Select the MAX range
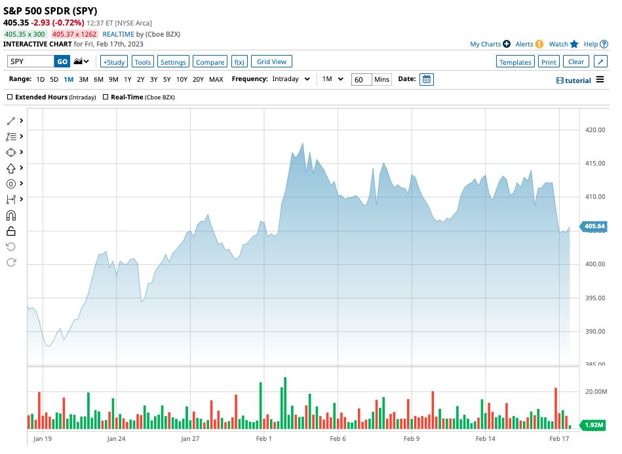The width and height of the screenshot is (622, 454). coord(216,80)
